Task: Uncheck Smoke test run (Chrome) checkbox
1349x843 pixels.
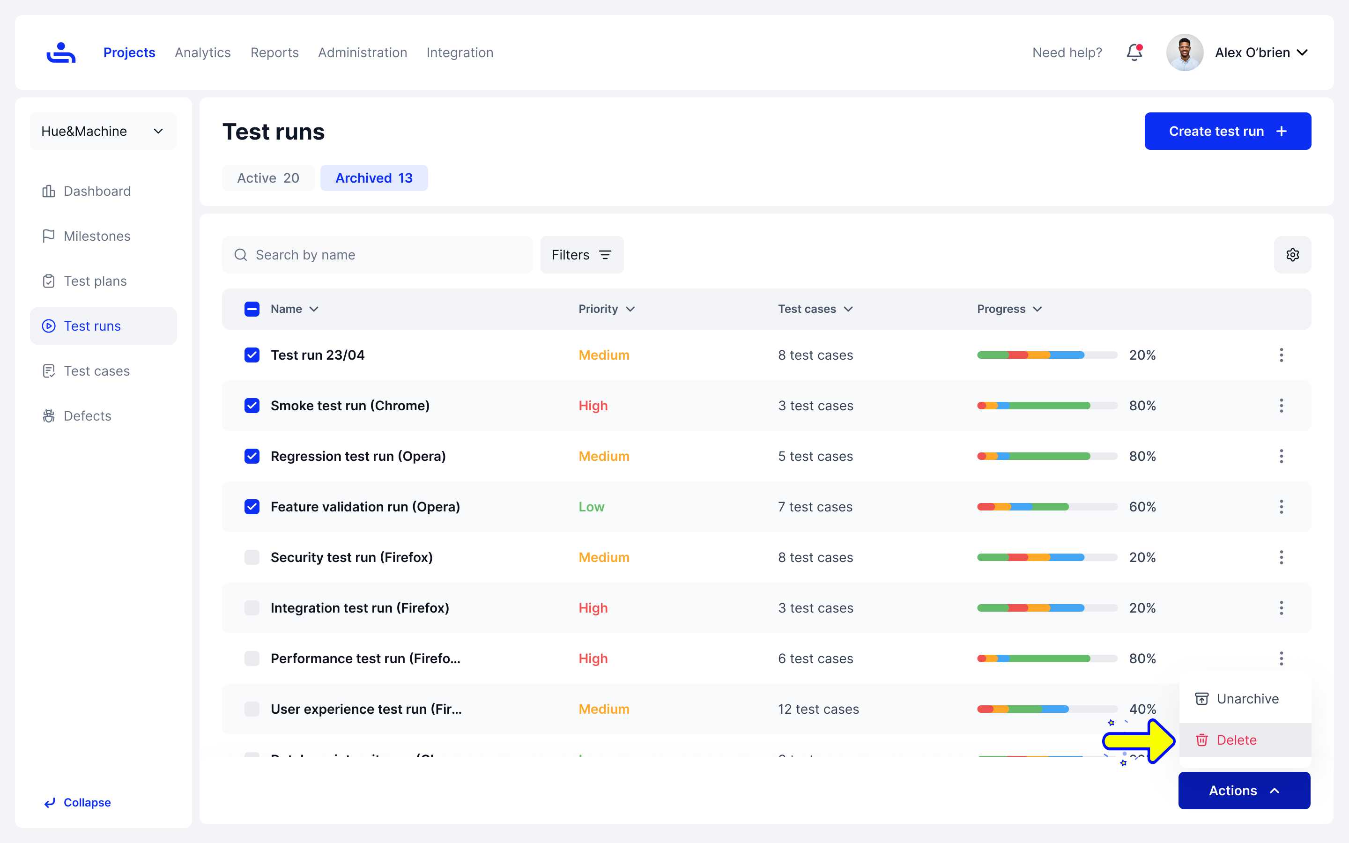Action: [252, 405]
